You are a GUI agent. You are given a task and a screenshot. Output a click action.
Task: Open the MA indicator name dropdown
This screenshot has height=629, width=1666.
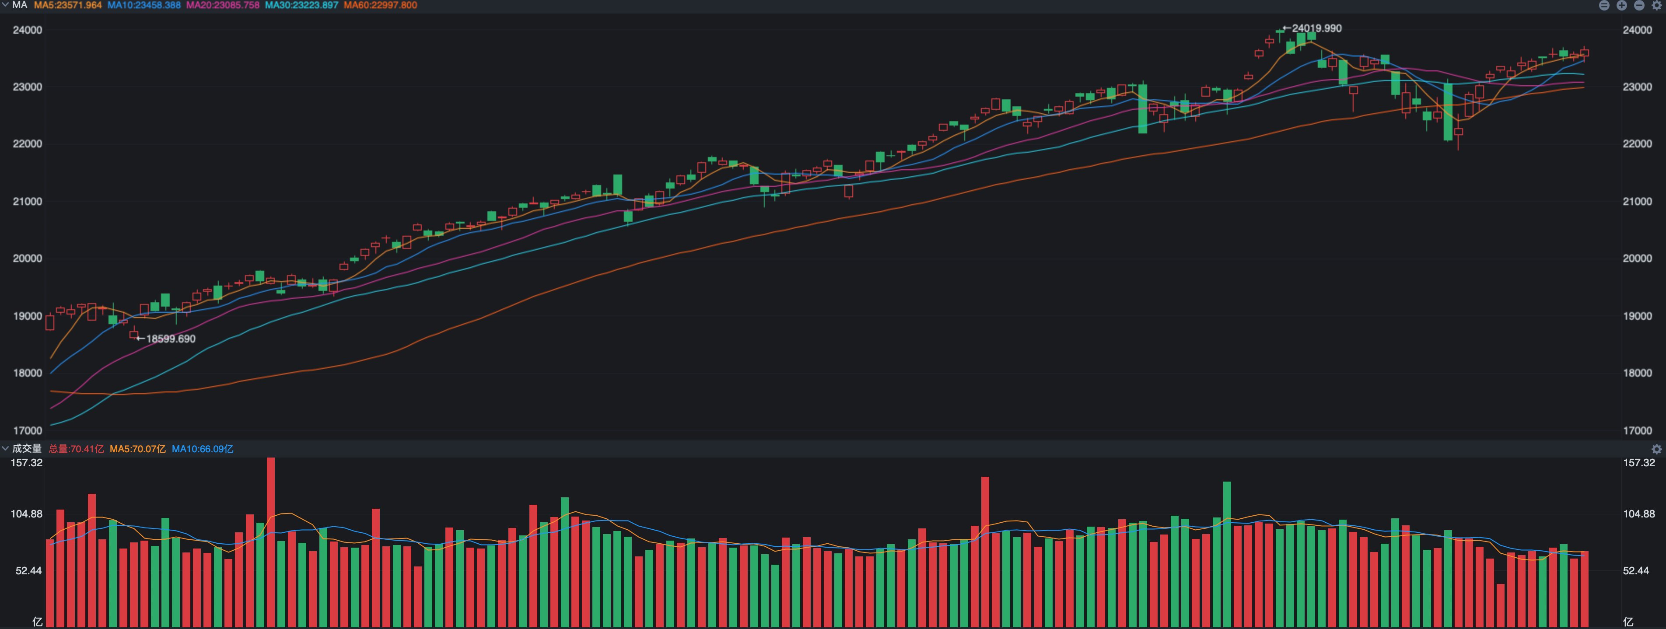pos(19,4)
